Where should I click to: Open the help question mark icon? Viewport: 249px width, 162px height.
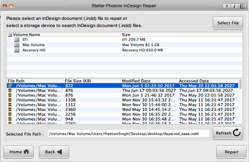coord(226,6)
